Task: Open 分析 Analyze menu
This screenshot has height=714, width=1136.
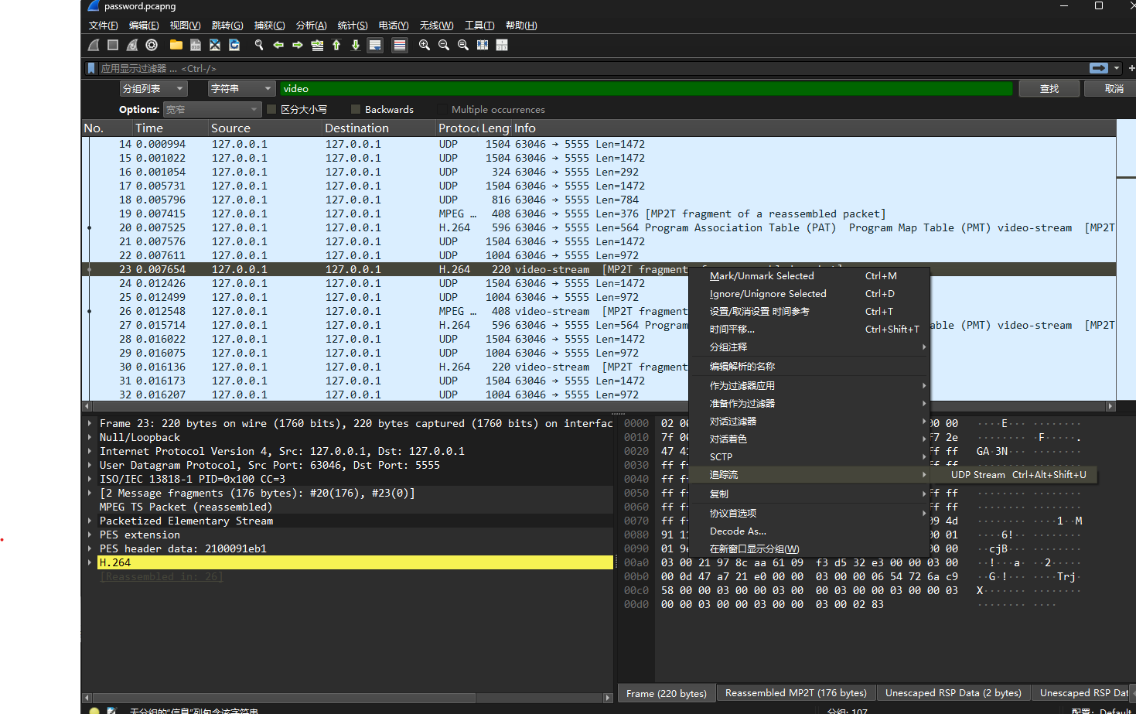Action: [x=312, y=26]
